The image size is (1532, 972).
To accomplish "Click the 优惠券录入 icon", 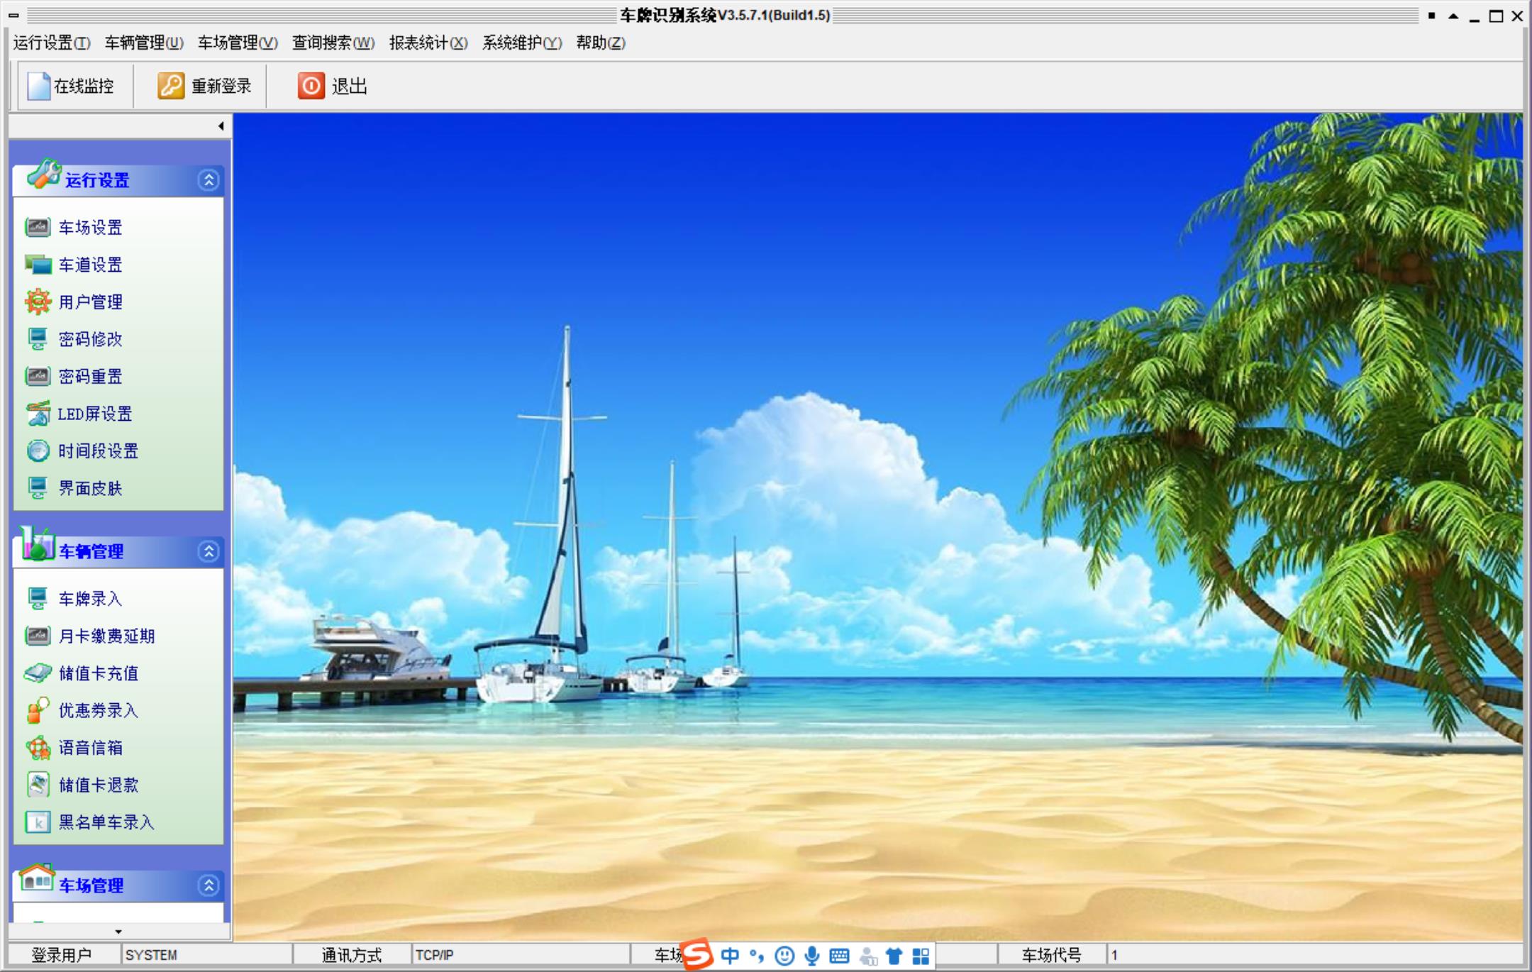I will click(38, 710).
